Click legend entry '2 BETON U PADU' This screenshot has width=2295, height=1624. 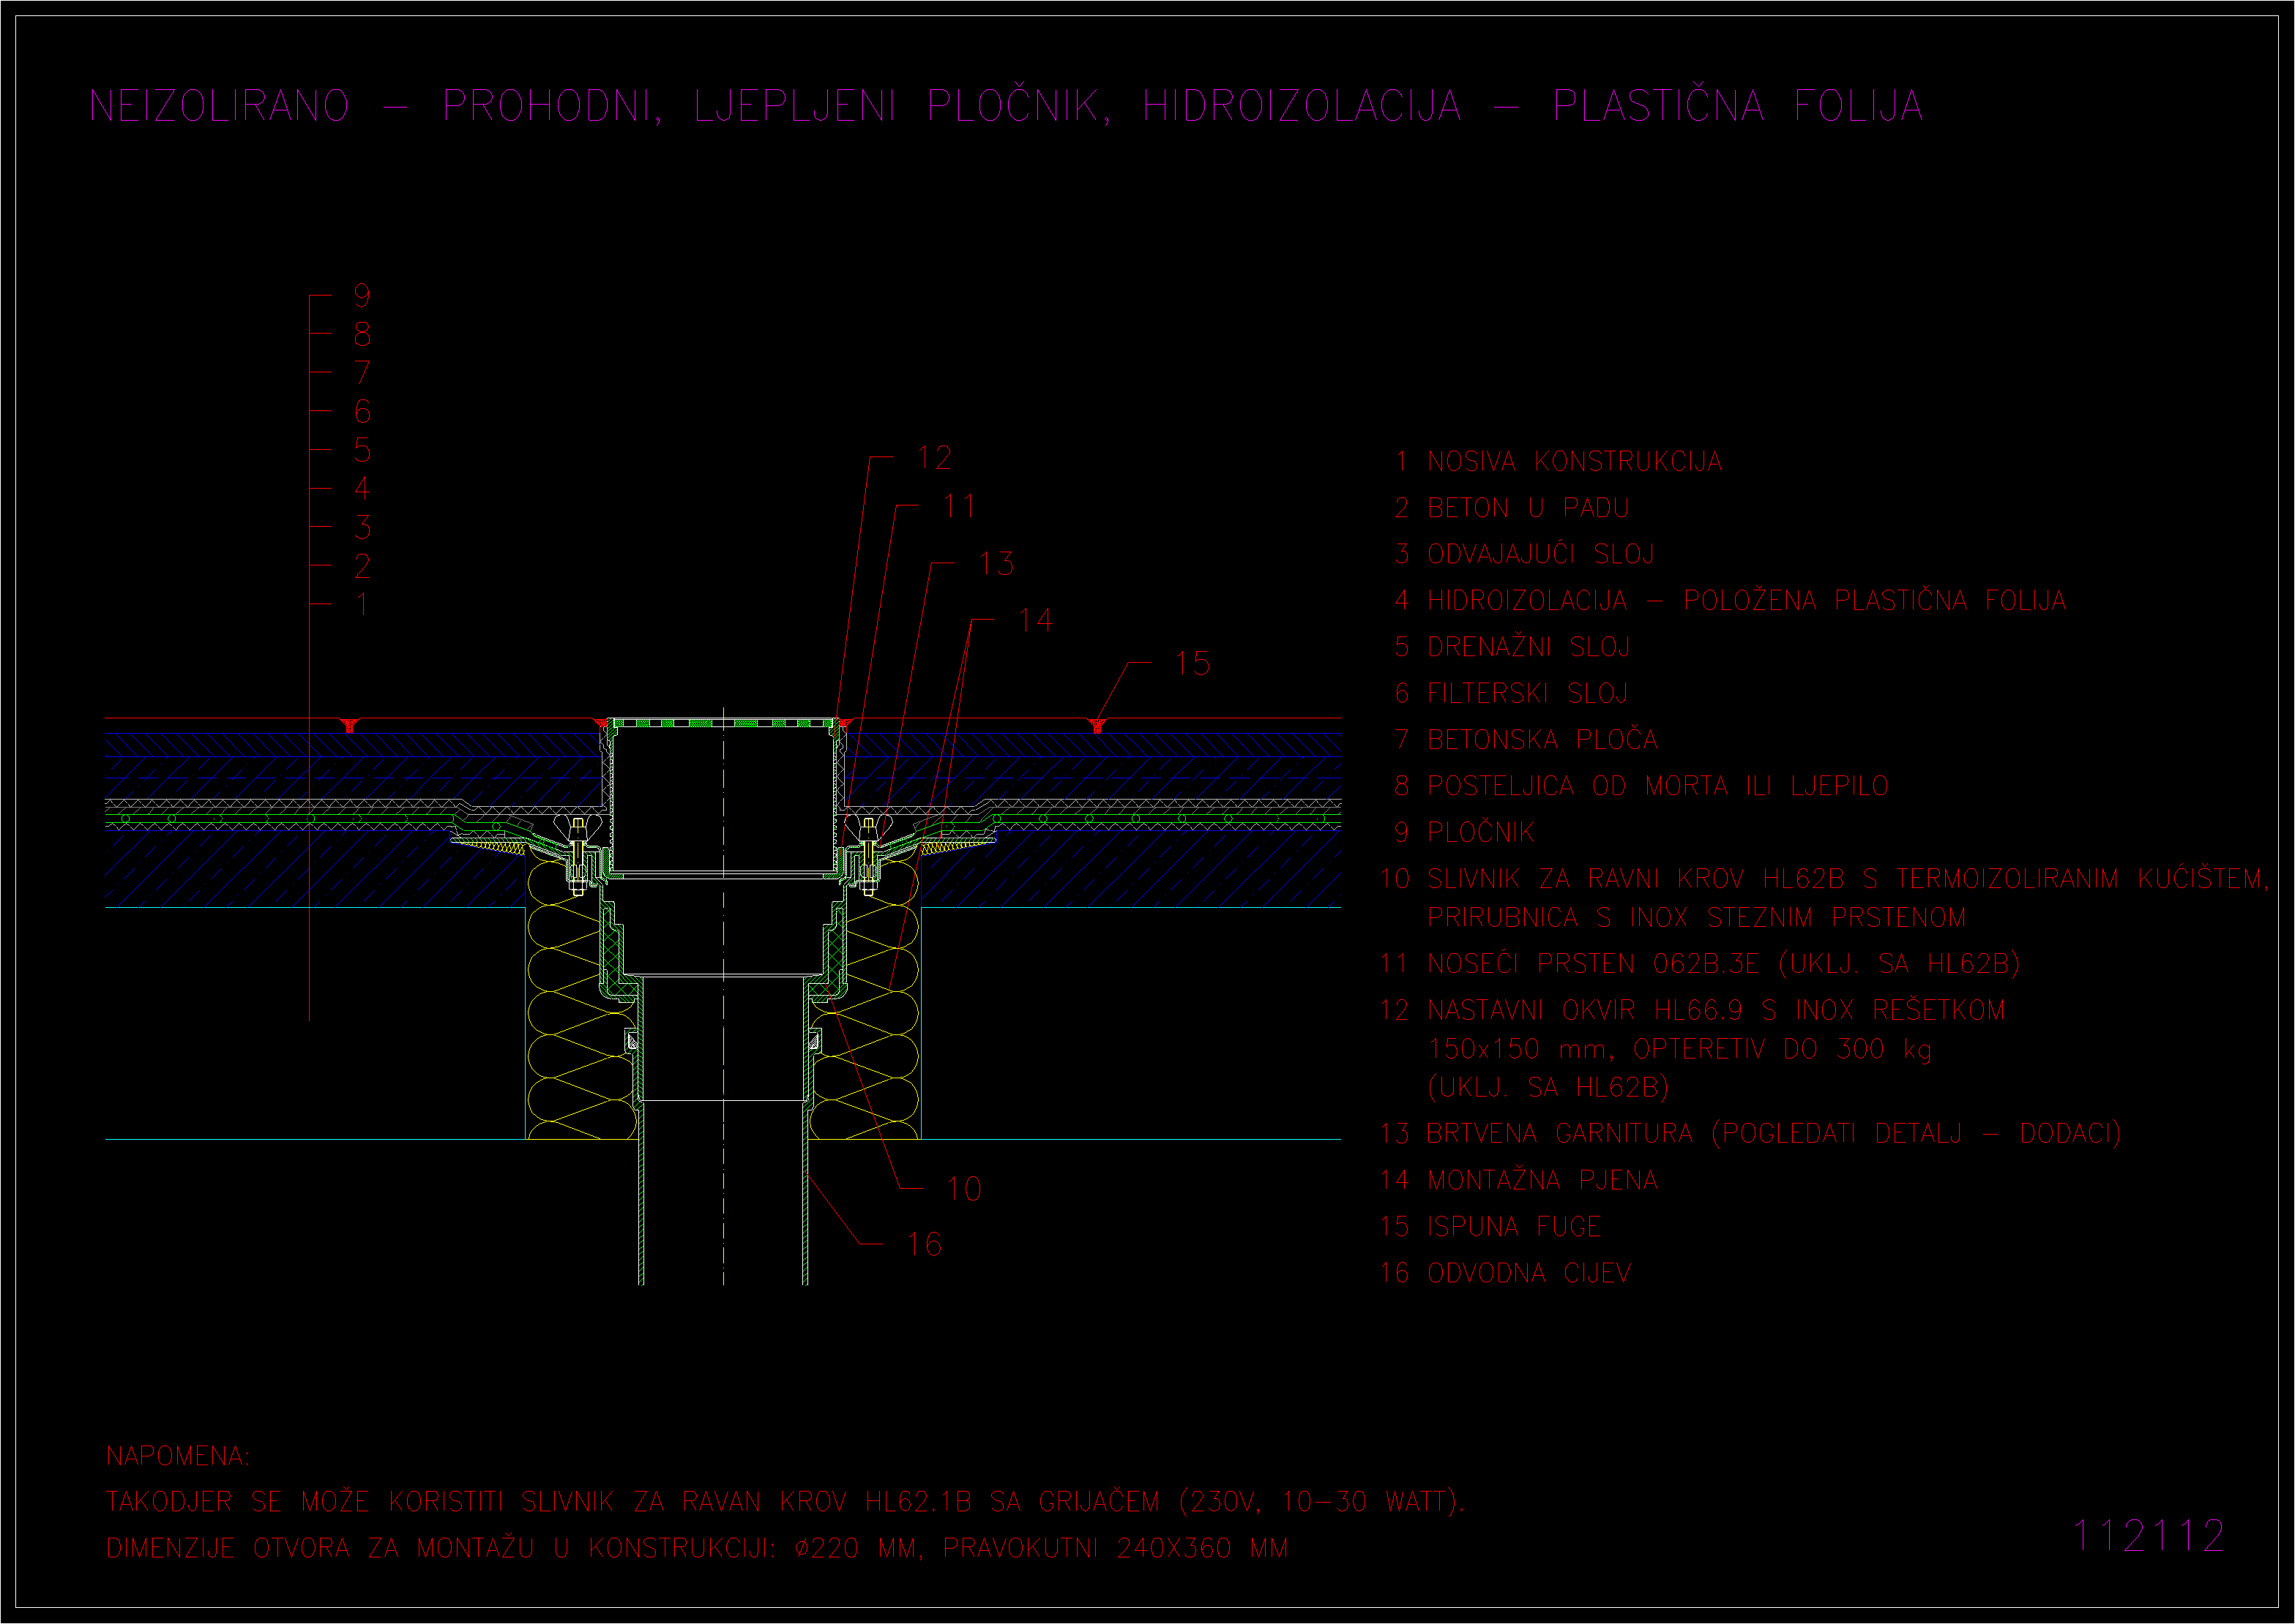point(1512,508)
